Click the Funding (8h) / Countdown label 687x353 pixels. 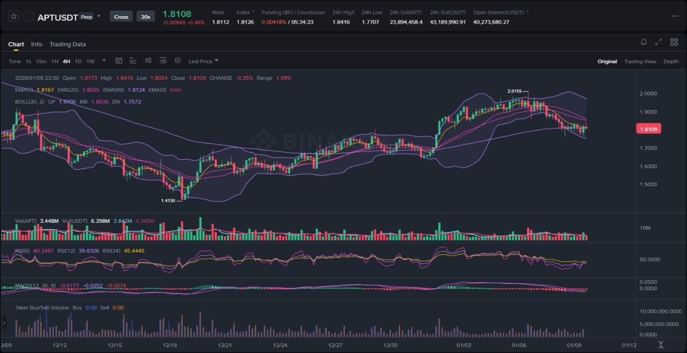coord(293,12)
